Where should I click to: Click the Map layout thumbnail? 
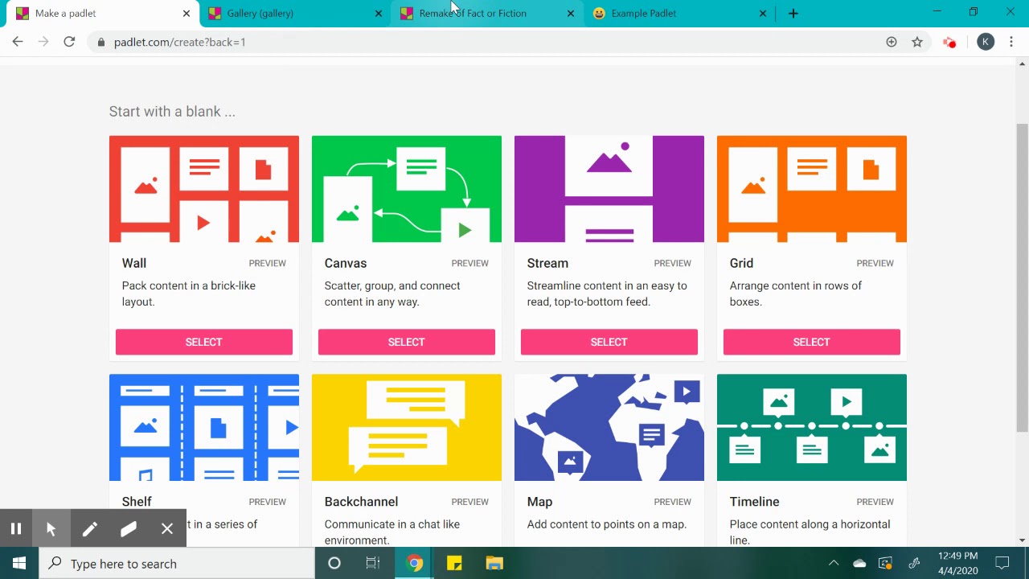coord(609,427)
